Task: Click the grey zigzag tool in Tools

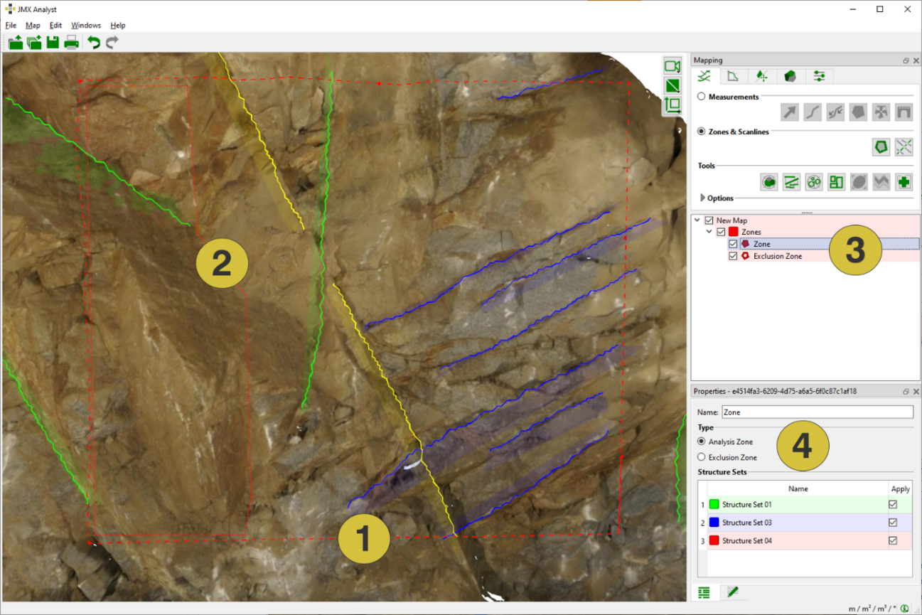Action: tap(881, 182)
